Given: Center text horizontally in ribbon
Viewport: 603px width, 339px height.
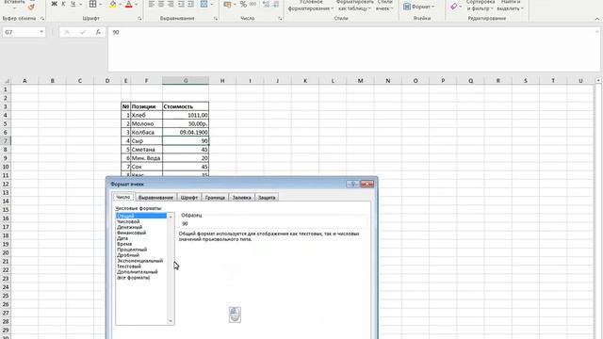Looking at the screenshot, I should click(161, 4).
